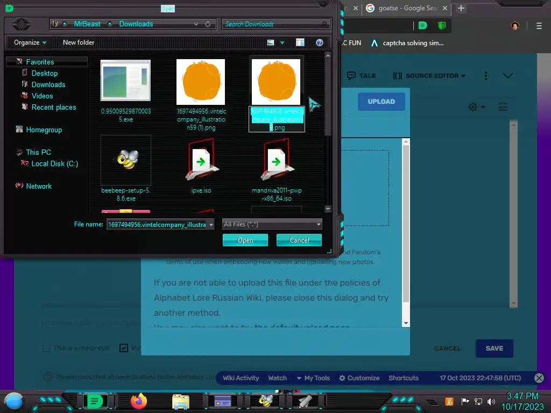Open the browser hamburger menu
Viewport: 551px width, 413px height.
(539, 26)
